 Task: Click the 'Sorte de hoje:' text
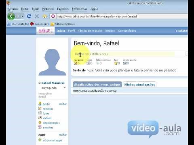(x=84, y=70)
